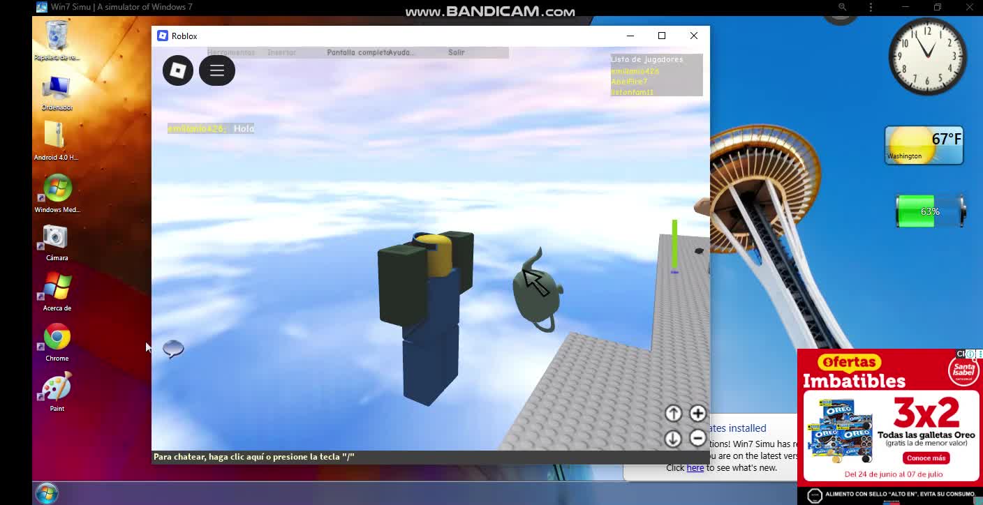This screenshot has width=983, height=505.
Task: Select third player in Lista de jugadores
Action: [632, 92]
